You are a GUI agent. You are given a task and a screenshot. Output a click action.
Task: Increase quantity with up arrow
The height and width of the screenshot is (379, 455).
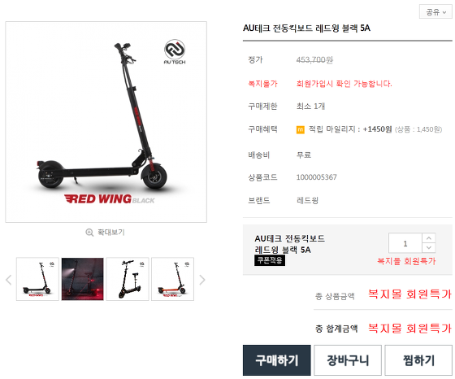point(429,238)
